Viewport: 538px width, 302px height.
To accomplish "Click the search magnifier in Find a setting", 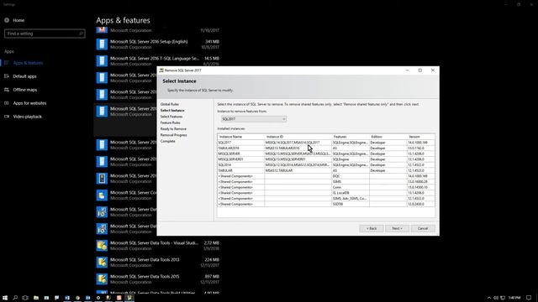I will tap(81, 34).
